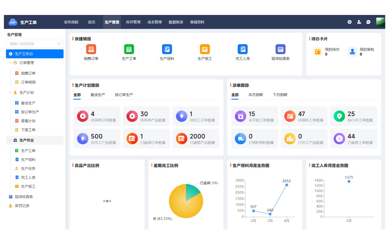390x247 pixels.
Task: Click the green 已逾期 pie slice
Action: pos(192,192)
